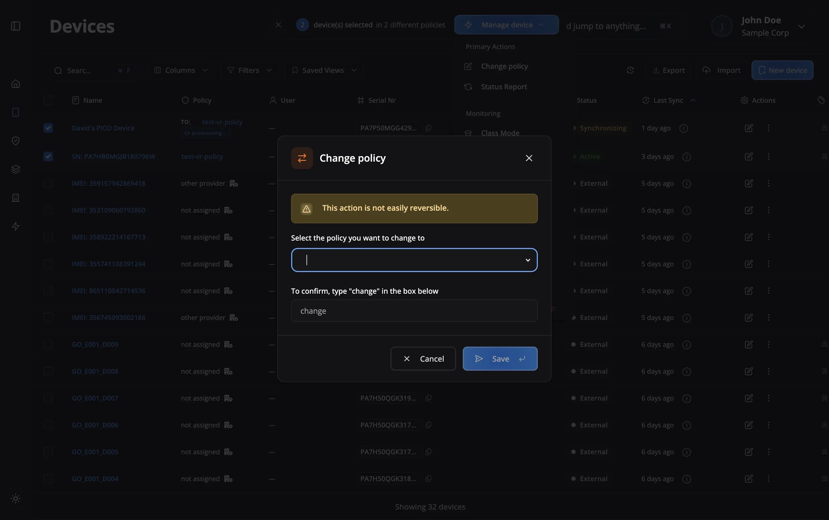This screenshot has height=520, width=829.
Task: Choose Status Report from the menu
Action: pos(503,87)
